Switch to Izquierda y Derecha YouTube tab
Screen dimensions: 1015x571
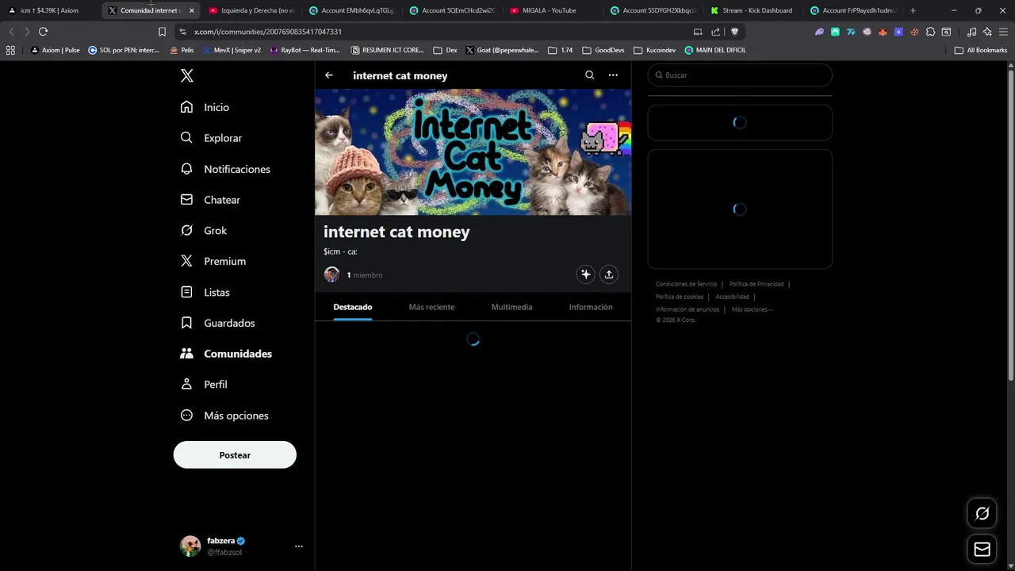[252, 10]
